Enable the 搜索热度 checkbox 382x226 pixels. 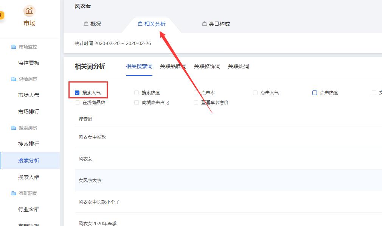click(x=136, y=92)
